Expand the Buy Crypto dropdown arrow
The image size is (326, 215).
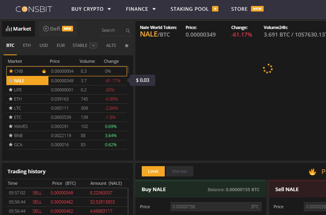pos(109,9)
